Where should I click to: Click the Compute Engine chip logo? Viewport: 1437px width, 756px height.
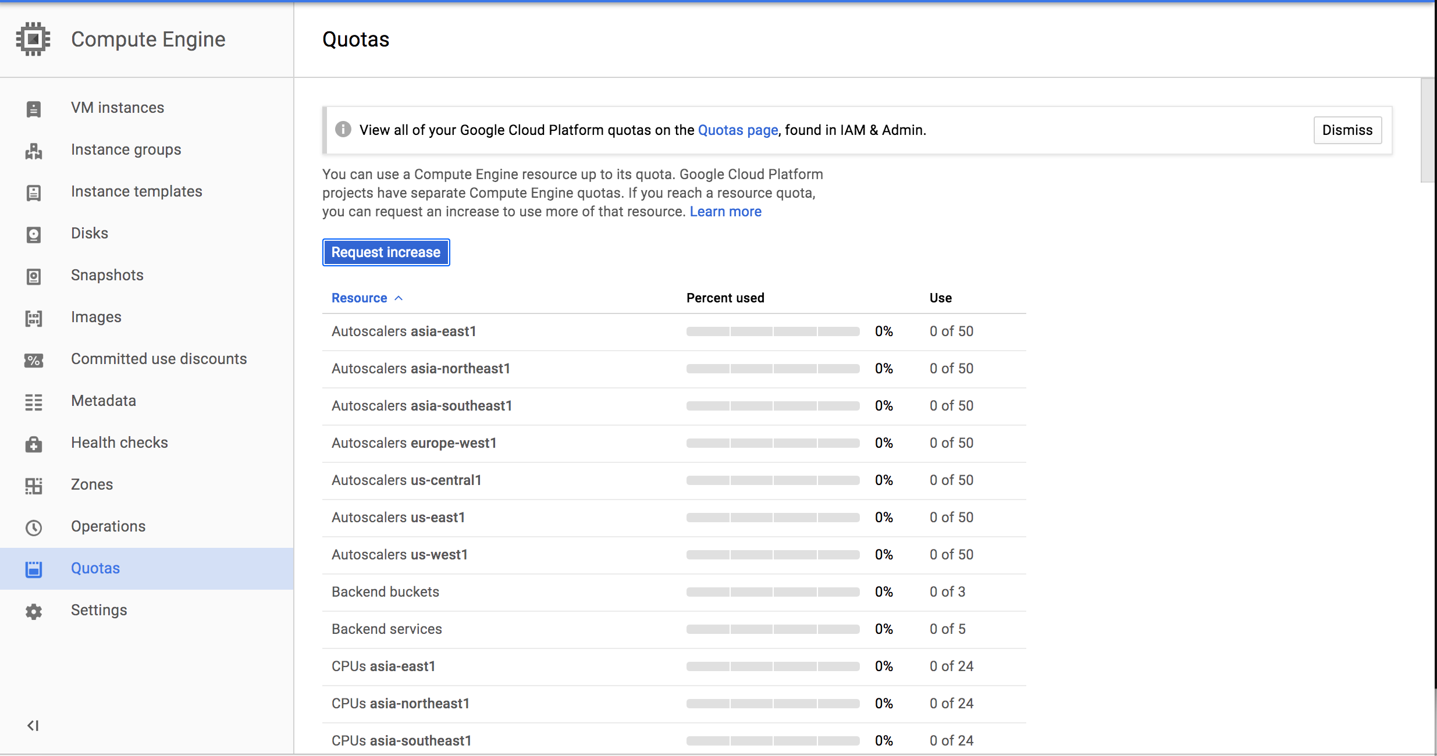(x=33, y=39)
